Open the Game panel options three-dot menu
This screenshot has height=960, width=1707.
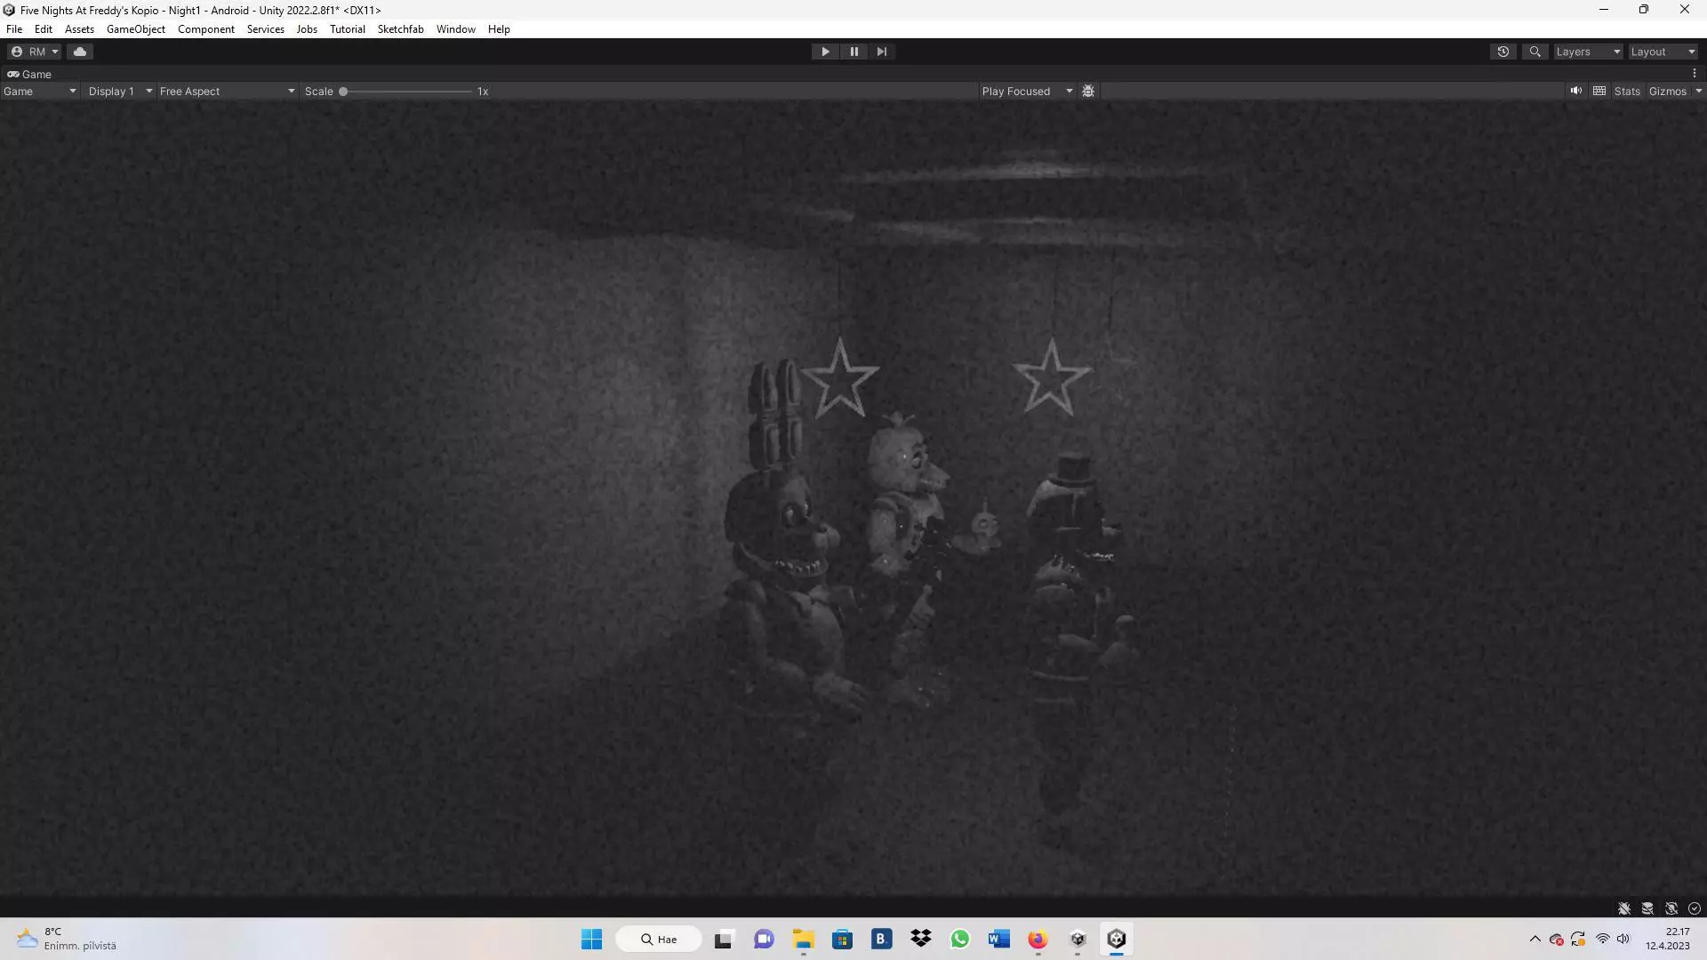(x=1696, y=73)
